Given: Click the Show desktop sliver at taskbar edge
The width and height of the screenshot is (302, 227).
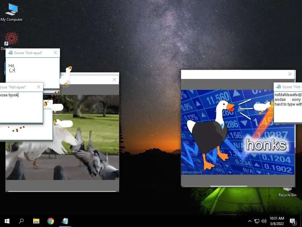Looking at the screenshot, I should (x=301, y=221).
